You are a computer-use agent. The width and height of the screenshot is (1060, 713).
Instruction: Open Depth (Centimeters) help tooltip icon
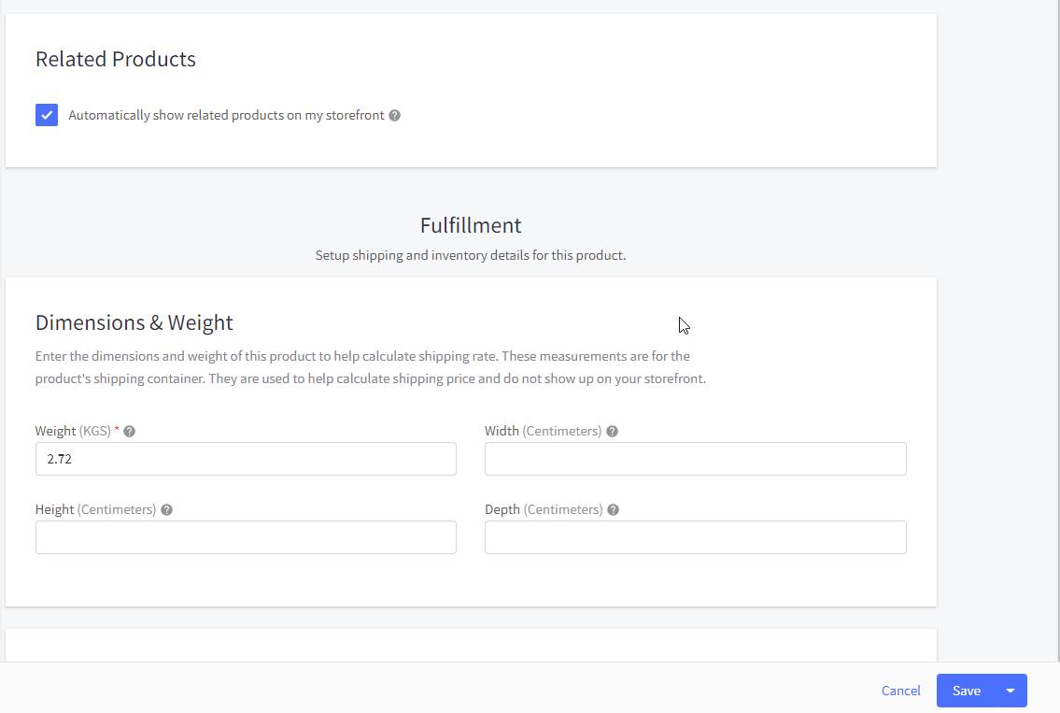tap(613, 510)
